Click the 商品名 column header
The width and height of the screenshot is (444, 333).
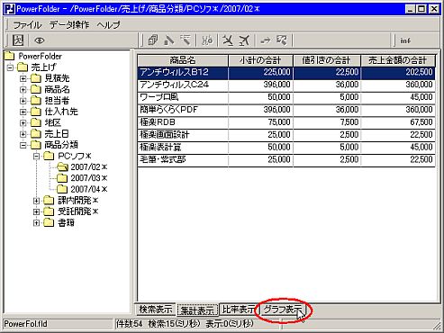[183, 60]
